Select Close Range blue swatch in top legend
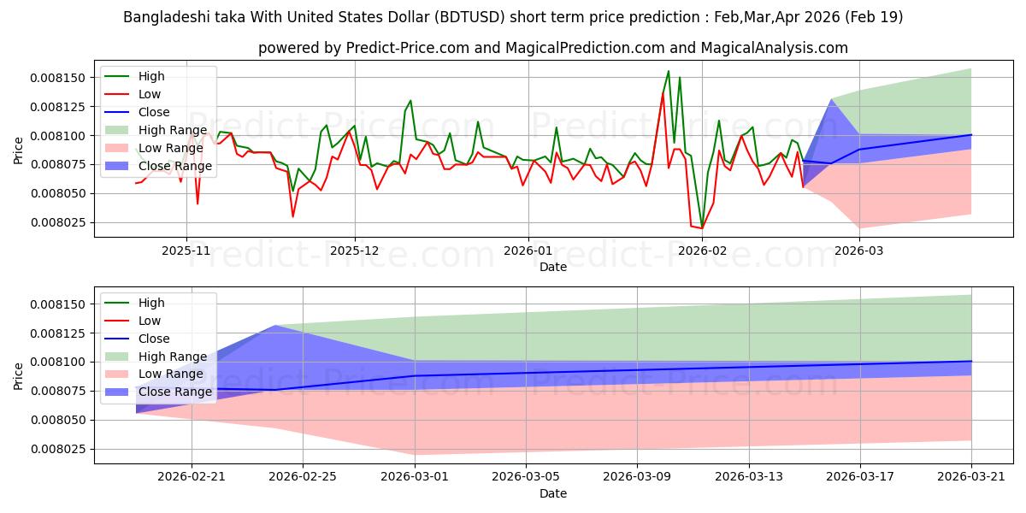Image resolution: width=1026 pixels, height=513 pixels. click(x=118, y=166)
